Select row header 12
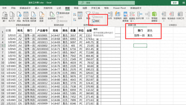Viewport: 186px width, 105px height. [3, 70]
